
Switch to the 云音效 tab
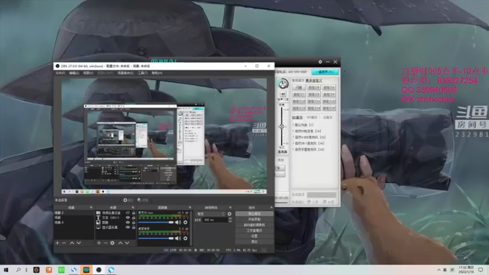click(x=328, y=117)
